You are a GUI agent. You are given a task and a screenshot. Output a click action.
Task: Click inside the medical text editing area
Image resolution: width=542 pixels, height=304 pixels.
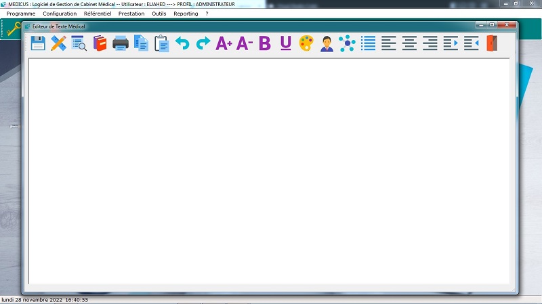(x=269, y=171)
